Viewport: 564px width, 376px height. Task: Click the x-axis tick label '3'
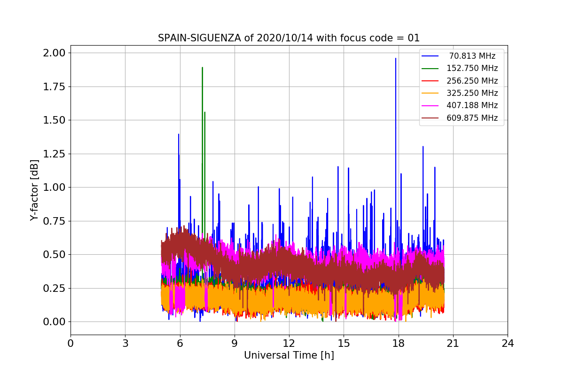click(125, 344)
